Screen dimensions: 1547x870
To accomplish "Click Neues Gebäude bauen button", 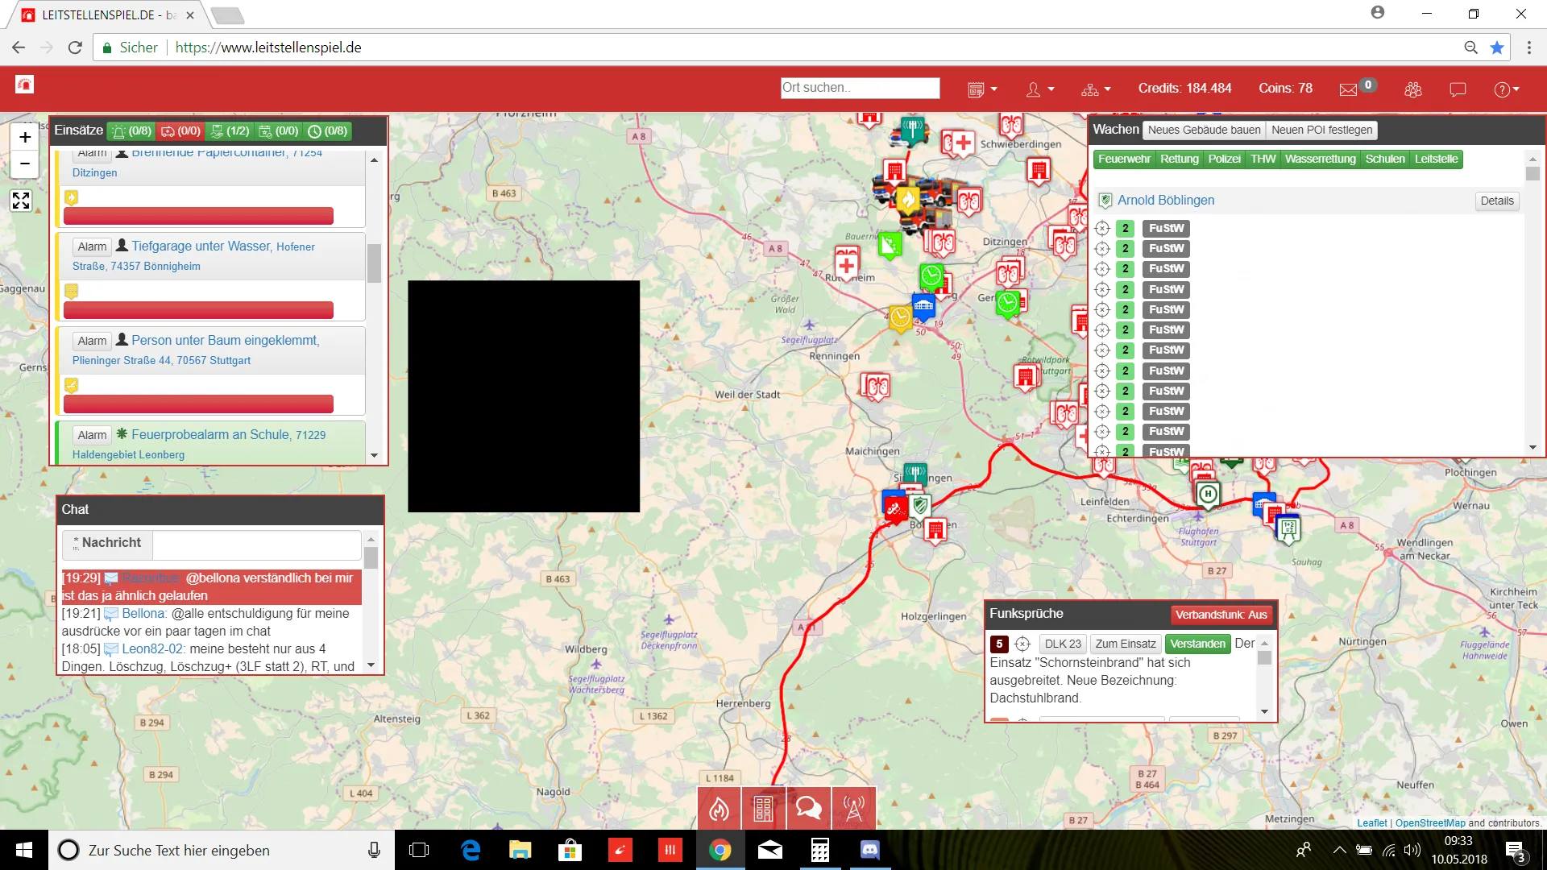I will click(1203, 130).
